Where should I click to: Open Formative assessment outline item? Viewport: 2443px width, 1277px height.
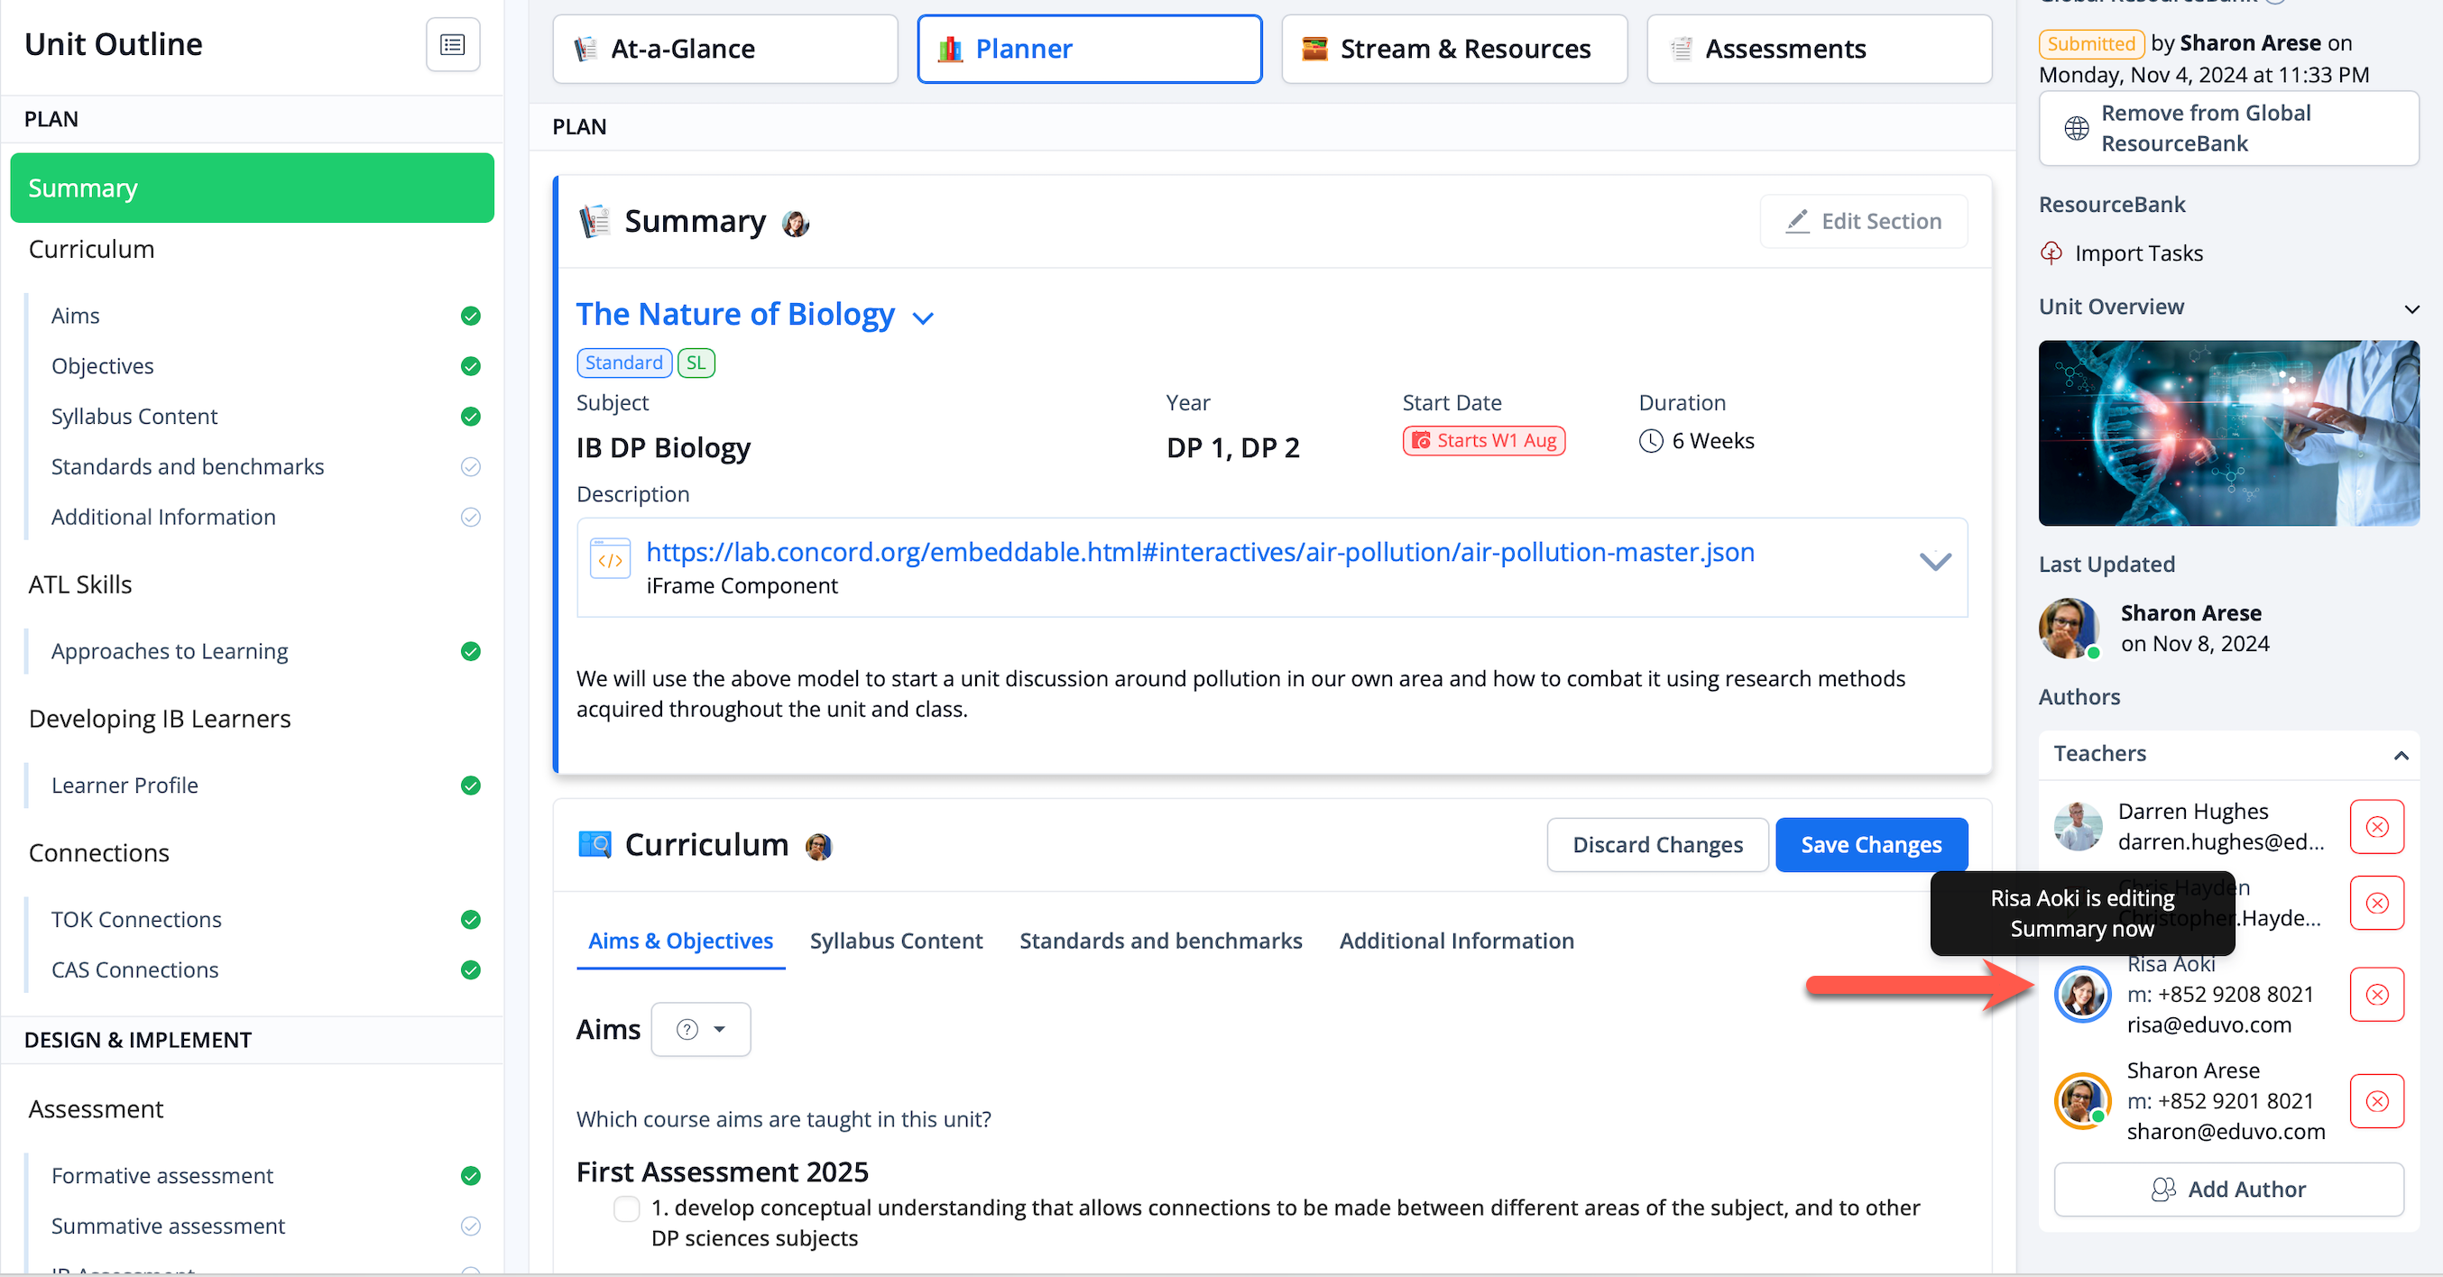pos(162,1176)
